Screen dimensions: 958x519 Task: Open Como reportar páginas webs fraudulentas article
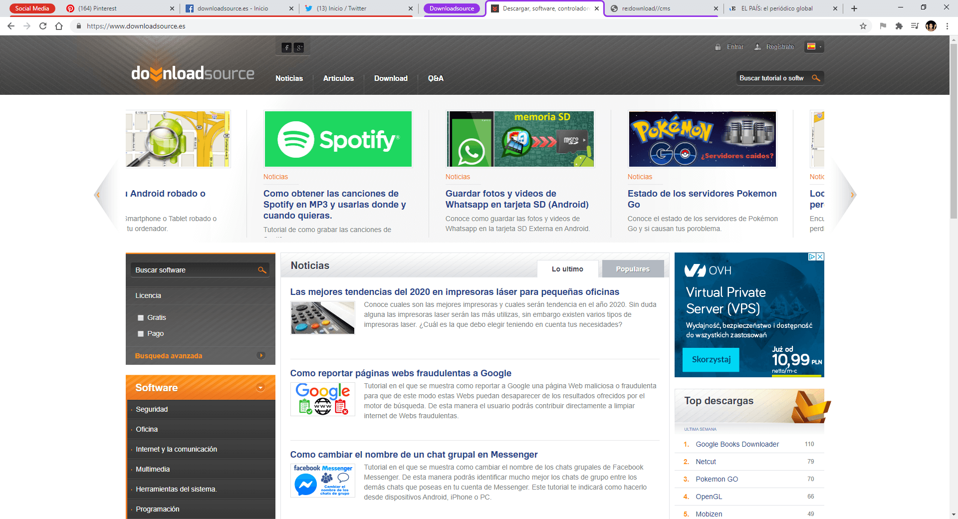(401, 373)
